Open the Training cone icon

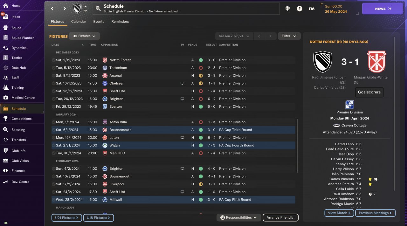coord(6,88)
